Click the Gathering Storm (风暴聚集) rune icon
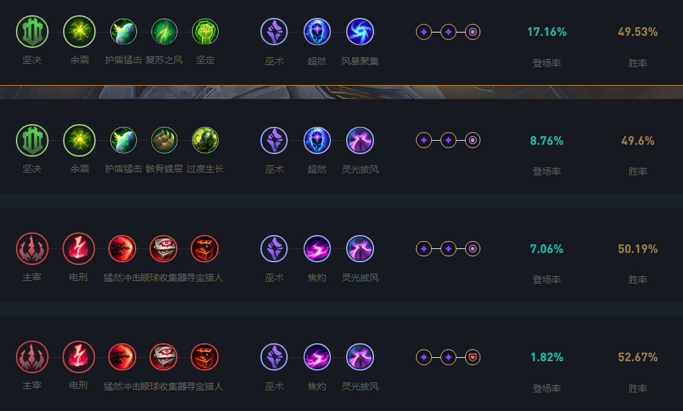The image size is (683, 411). tap(360, 32)
